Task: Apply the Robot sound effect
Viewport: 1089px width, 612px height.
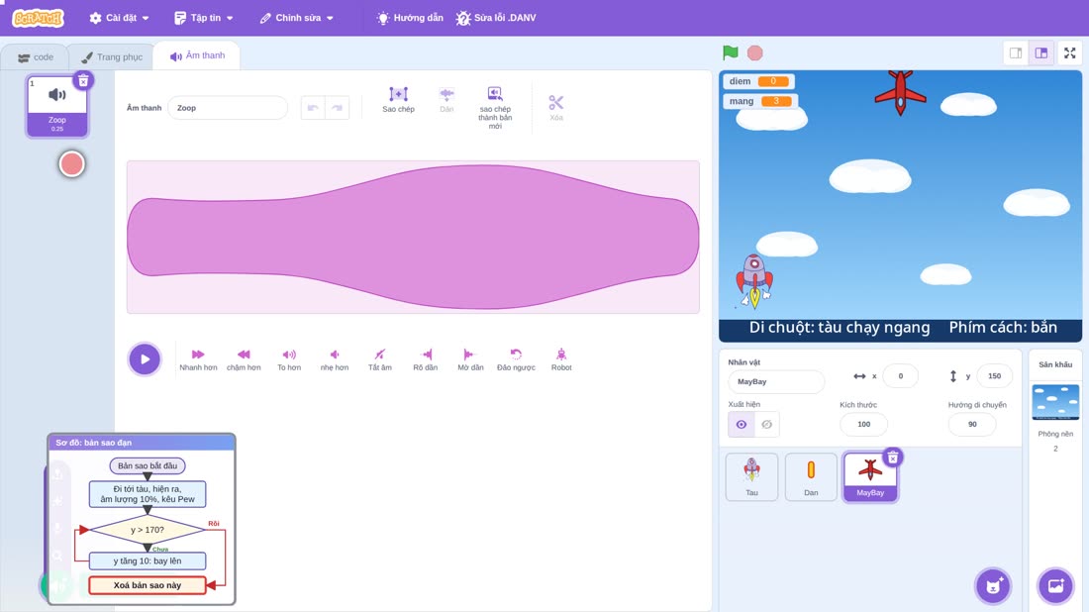Action: [x=561, y=359]
